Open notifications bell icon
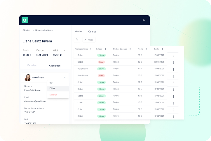Screen dimensions: 211x141 point(144,20)
